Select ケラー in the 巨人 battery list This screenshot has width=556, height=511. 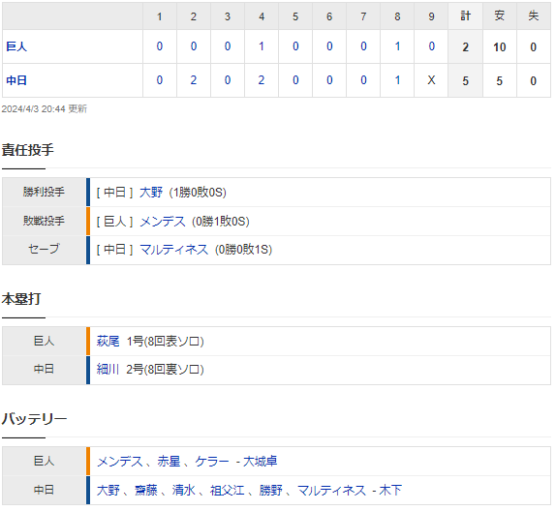(212, 462)
